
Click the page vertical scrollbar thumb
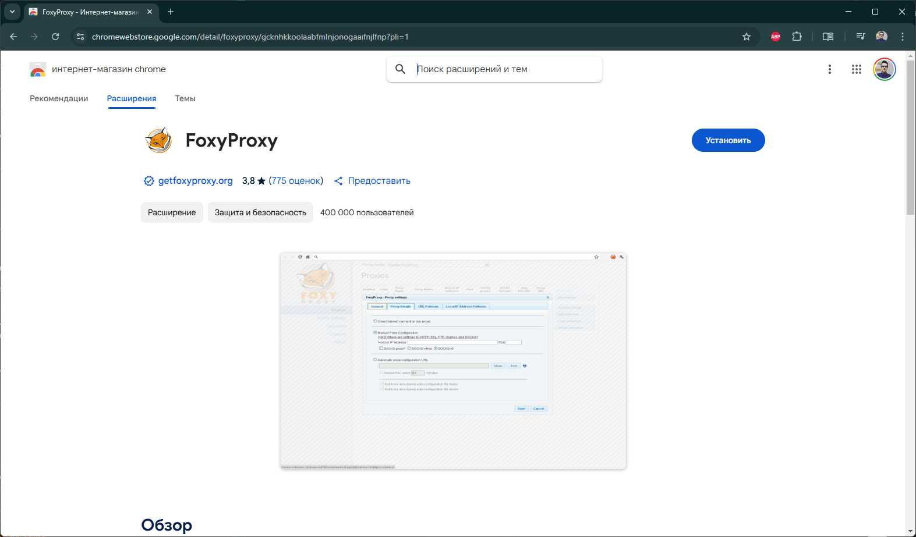click(911, 137)
